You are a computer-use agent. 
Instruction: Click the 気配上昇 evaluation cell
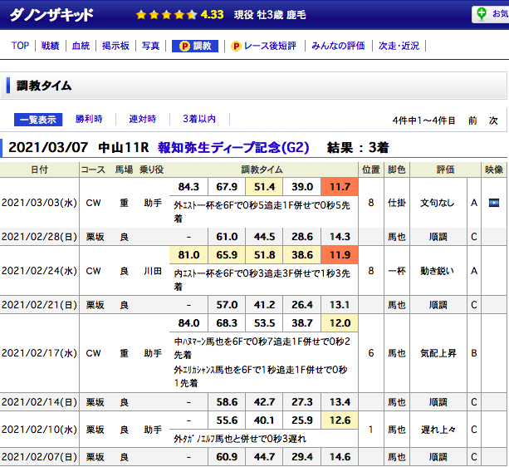coord(438,353)
